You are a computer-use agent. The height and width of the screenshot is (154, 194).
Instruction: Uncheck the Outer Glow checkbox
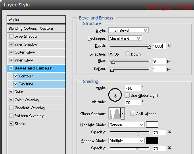pyautogui.click(x=11, y=52)
